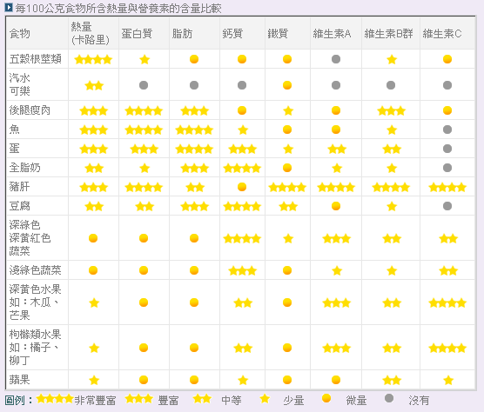Click single-star vitamin C rating for 蘋果
This screenshot has width=484, height=412.
pos(448,380)
